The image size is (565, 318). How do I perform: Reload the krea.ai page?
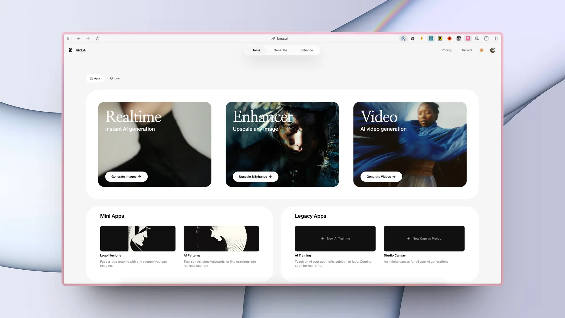coord(97,38)
